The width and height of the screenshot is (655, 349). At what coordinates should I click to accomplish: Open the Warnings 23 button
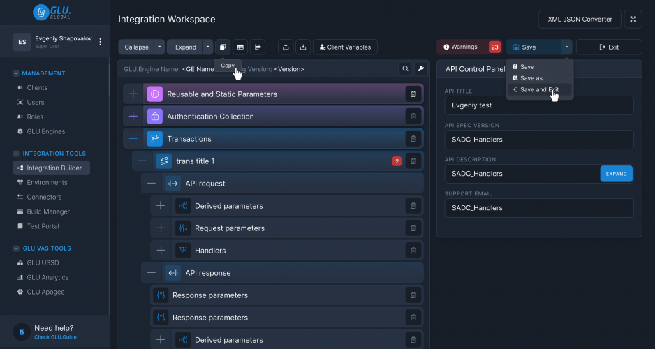[469, 47]
